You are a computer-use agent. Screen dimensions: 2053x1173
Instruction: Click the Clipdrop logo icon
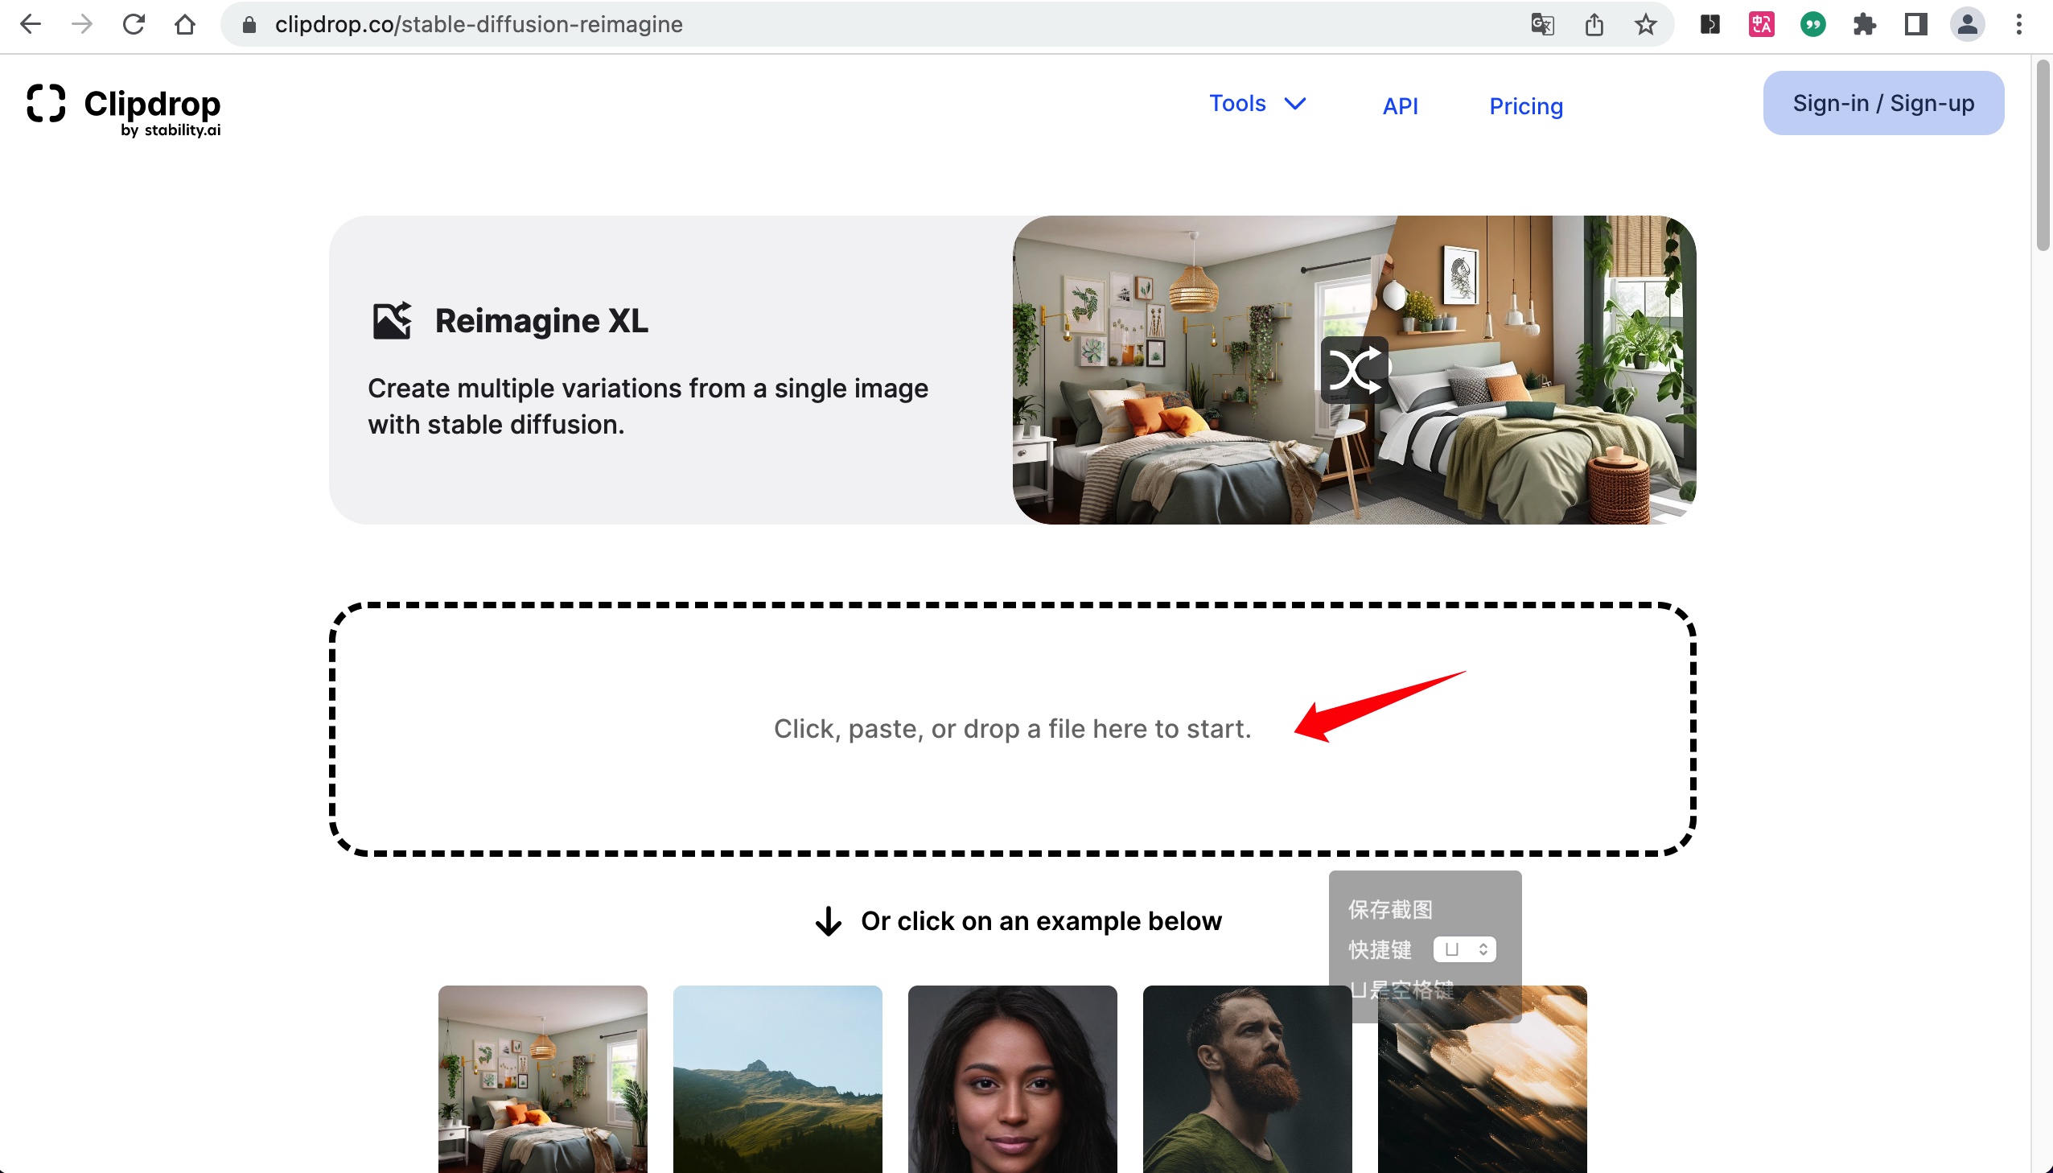(x=46, y=103)
